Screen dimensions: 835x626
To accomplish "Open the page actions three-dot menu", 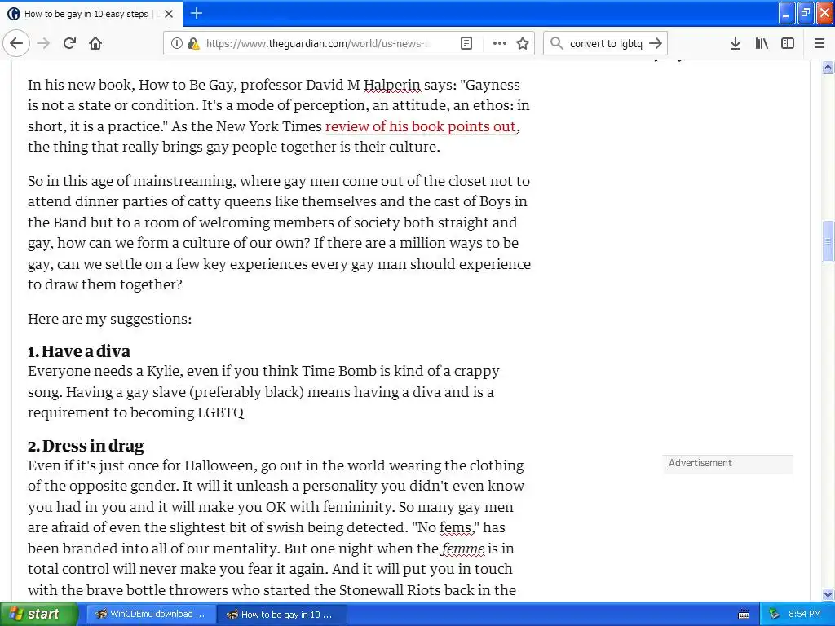I will pos(500,43).
